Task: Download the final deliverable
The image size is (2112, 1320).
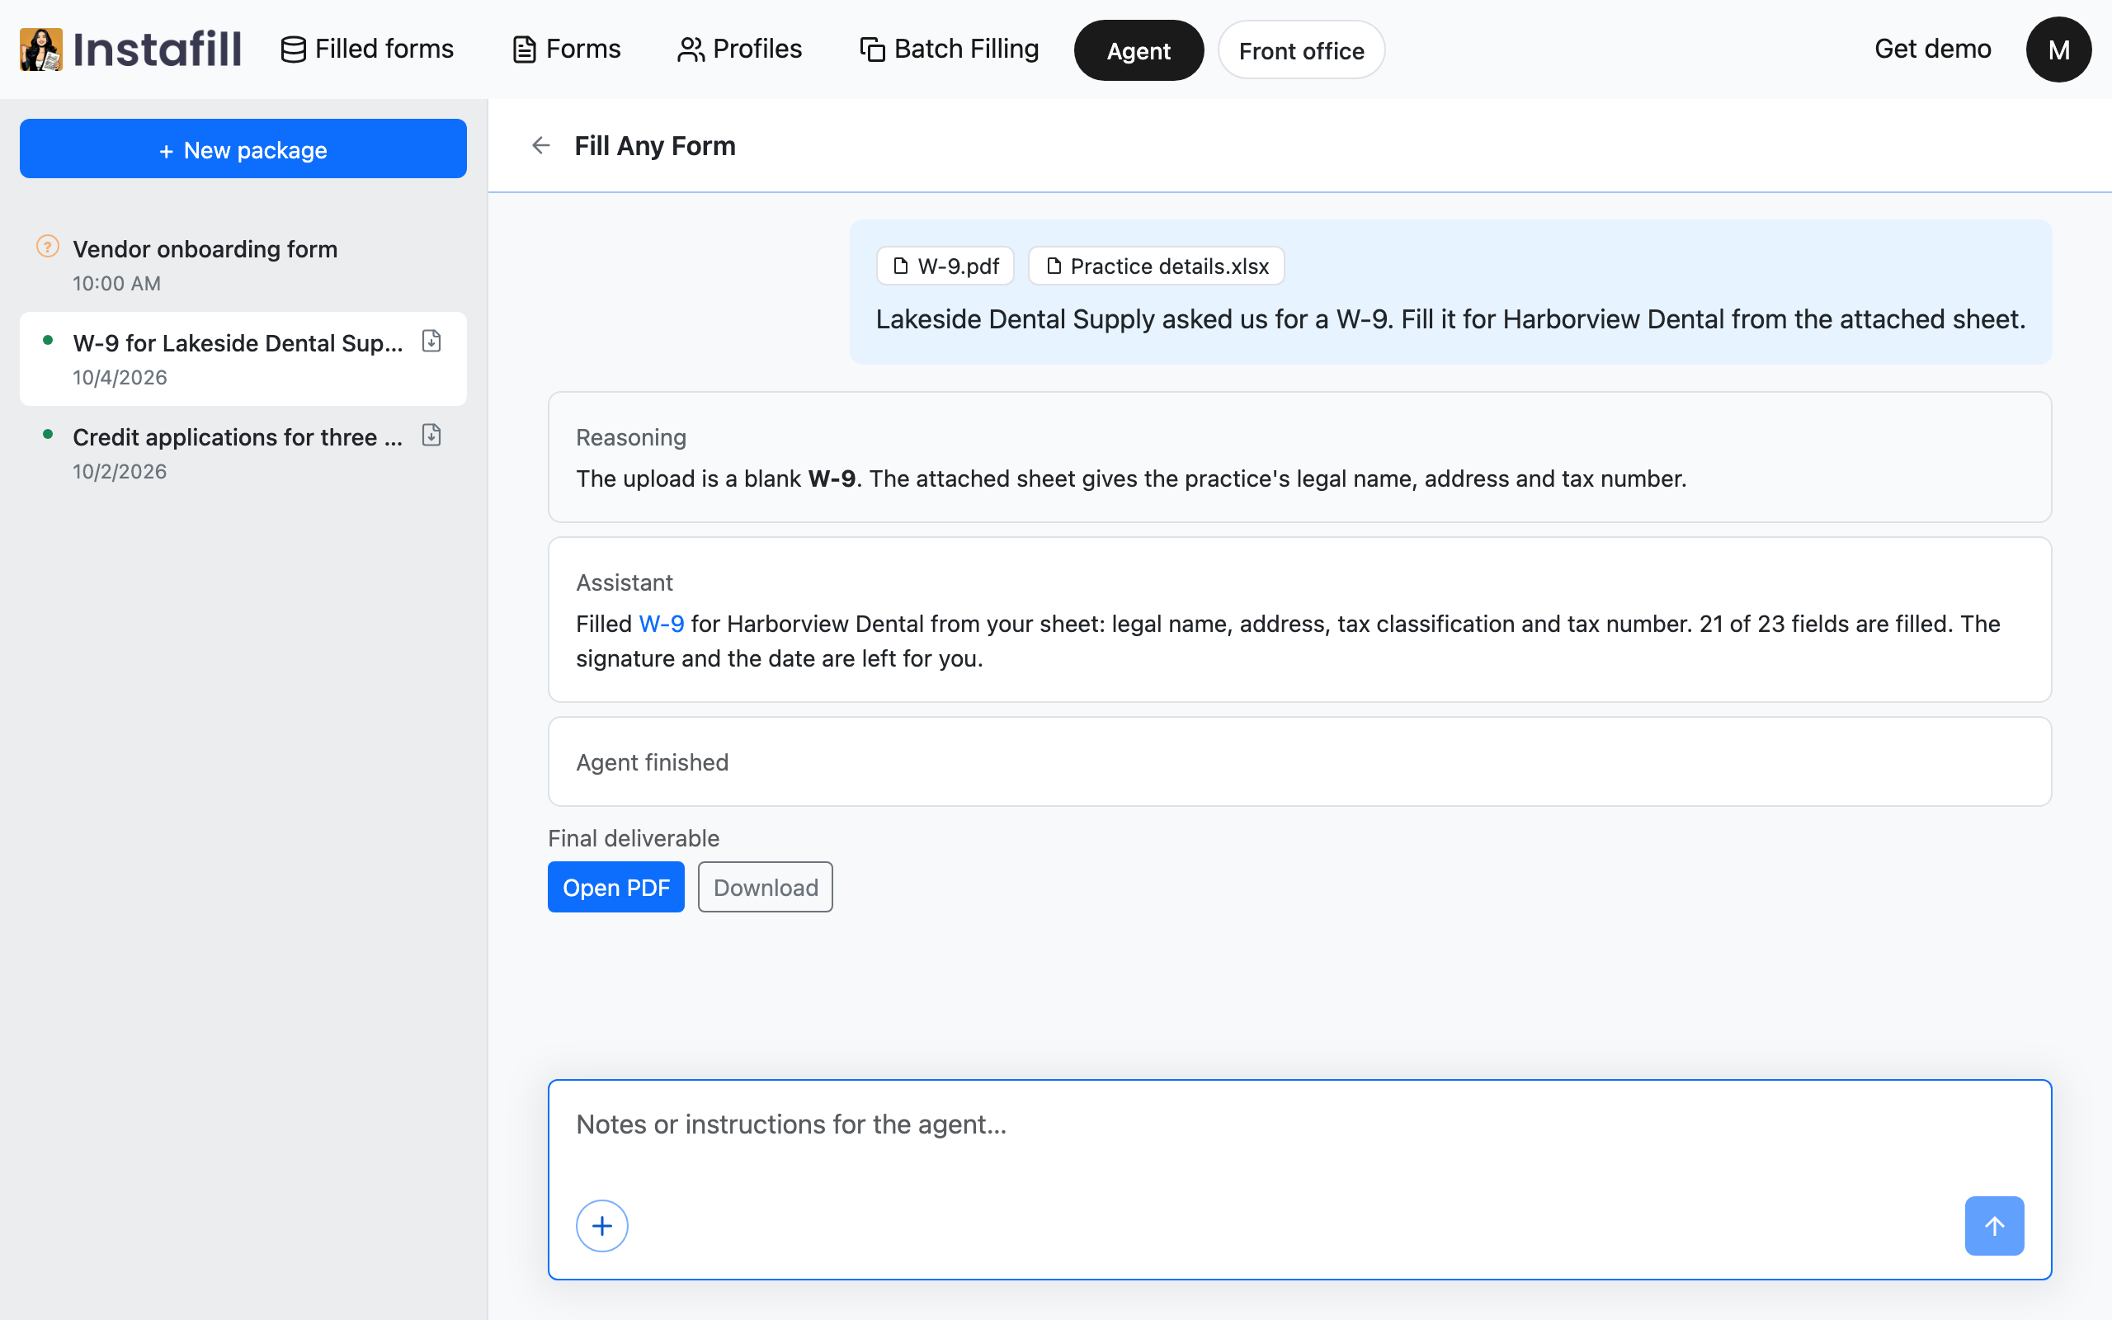Action: (x=766, y=887)
